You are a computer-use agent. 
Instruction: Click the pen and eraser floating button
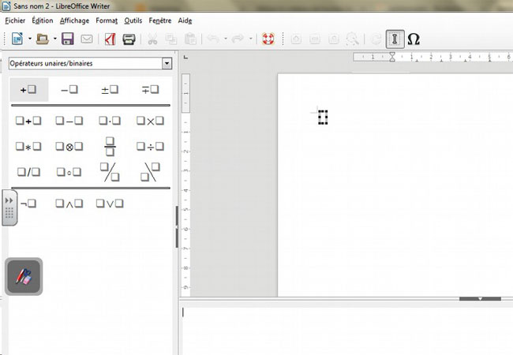[24, 278]
